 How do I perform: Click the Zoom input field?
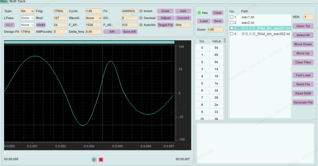click(215, 30)
